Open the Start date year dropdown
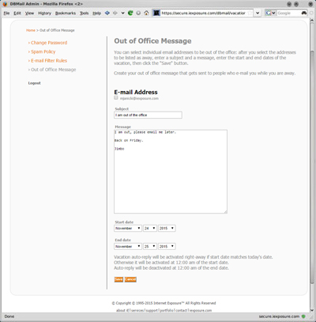The width and height of the screenshot is (316, 322). pyautogui.click(x=167, y=228)
